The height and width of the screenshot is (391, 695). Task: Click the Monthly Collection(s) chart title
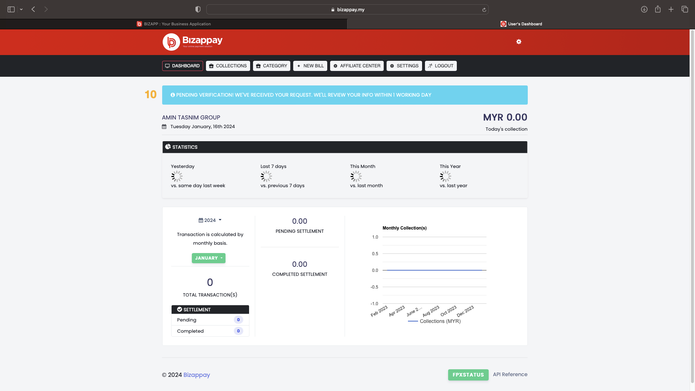click(405, 228)
